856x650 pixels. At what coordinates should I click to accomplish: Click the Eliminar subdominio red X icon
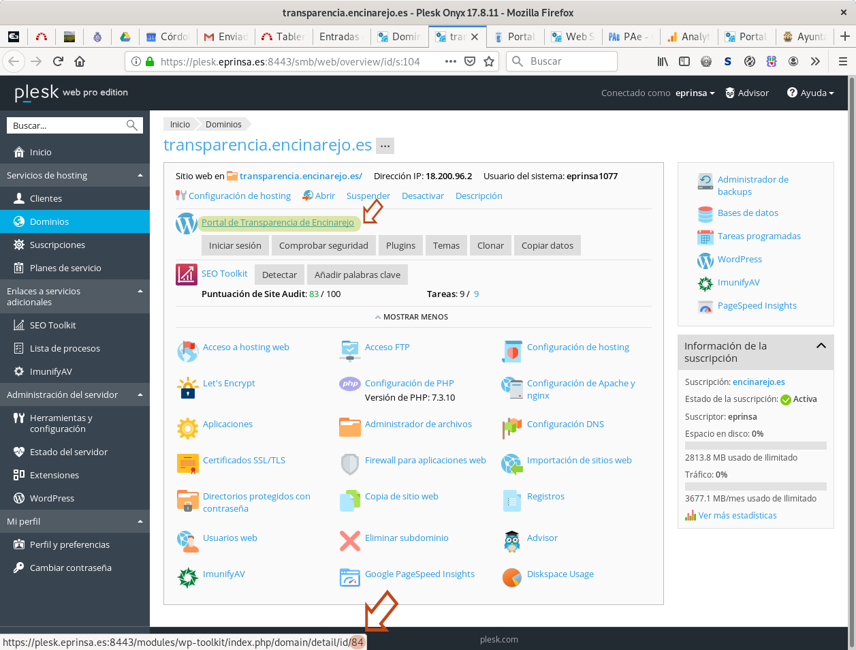[x=349, y=542]
